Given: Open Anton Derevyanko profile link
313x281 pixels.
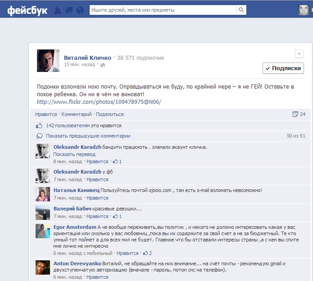Looking at the screenshot, I should click(77, 263).
